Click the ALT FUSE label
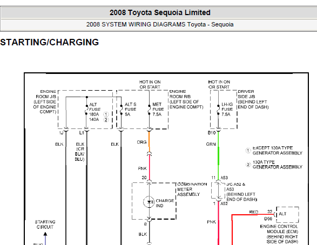This screenshot has width=317, height=245. pos(95,107)
